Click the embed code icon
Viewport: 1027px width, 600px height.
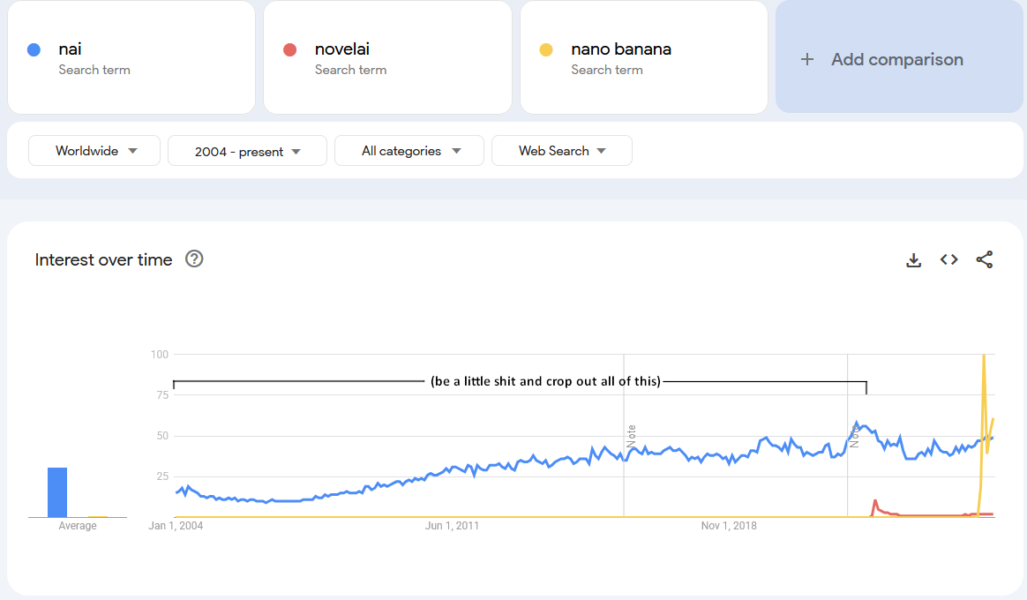pos(948,259)
